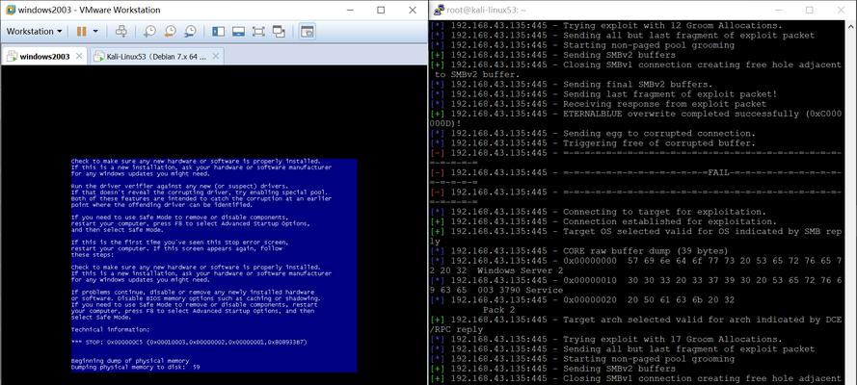Click 'Trying exploit with 17 Groom Allocations' line

pyautogui.click(x=606, y=339)
